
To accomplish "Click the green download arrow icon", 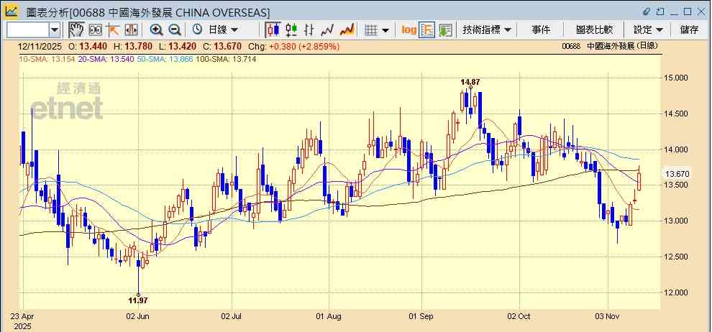I will [445, 30].
